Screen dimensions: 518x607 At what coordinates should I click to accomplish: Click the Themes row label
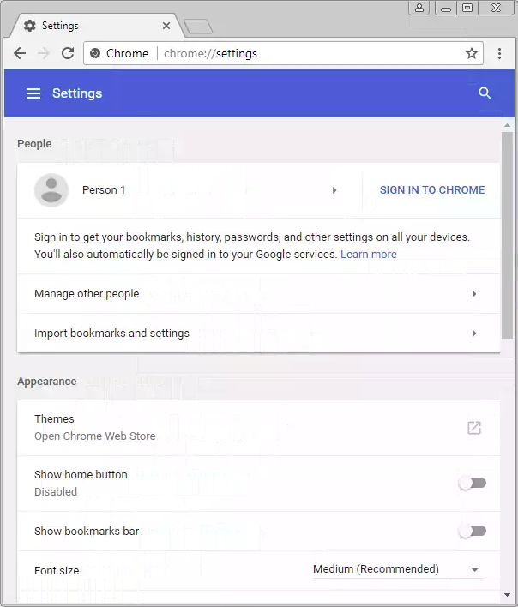pyautogui.click(x=54, y=419)
